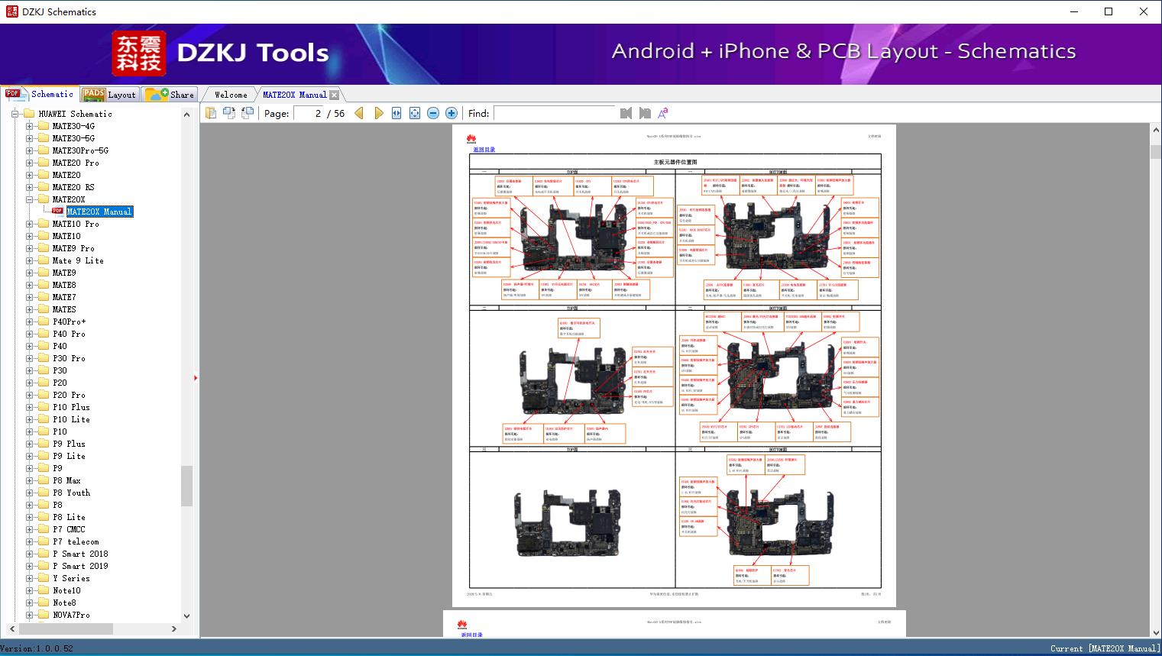Switch to the Layout tab
This screenshot has height=656, width=1162.
pyautogui.click(x=109, y=94)
